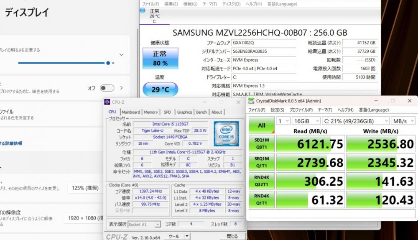Click the 正常 80 % health status button

pyautogui.click(x=160, y=59)
